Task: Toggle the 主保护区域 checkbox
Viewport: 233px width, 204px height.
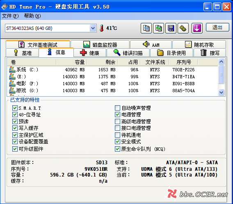Action: [15, 135]
